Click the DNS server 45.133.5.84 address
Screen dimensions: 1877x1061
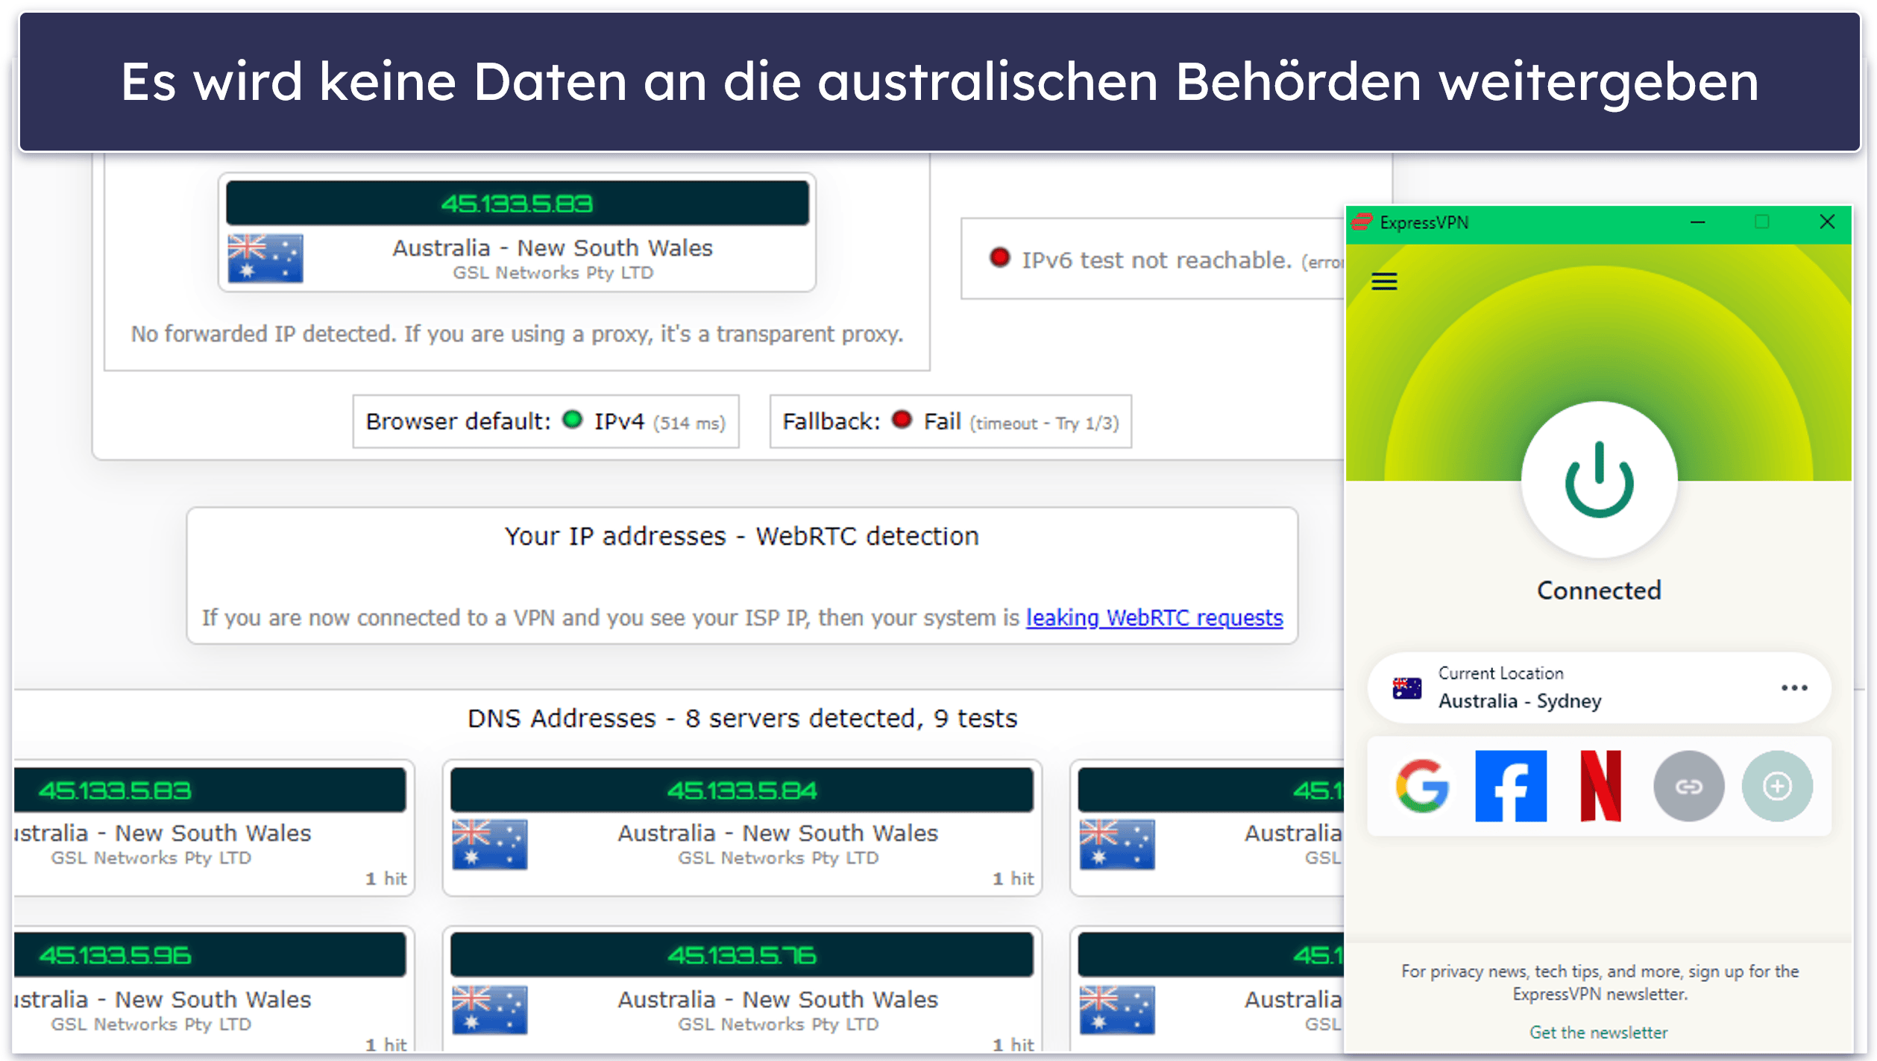pos(741,790)
